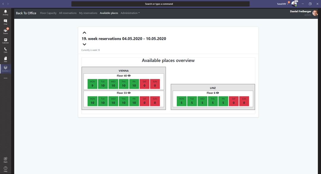Switch to the My reservations tab
The height and width of the screenshot is (174, 321).
pyautogui.click(x=88, y=13)
